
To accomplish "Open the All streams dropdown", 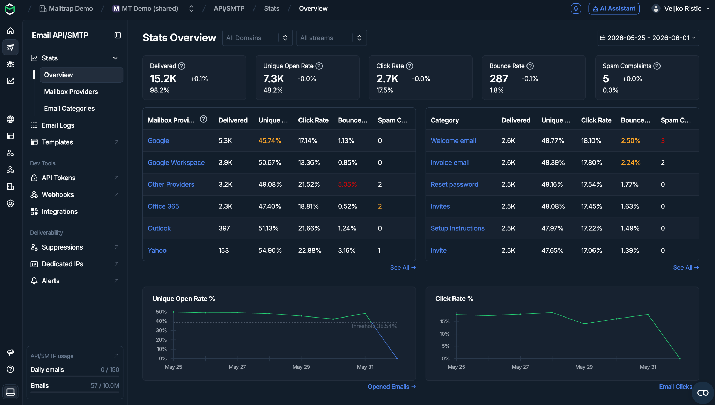I will click(331, 38).
